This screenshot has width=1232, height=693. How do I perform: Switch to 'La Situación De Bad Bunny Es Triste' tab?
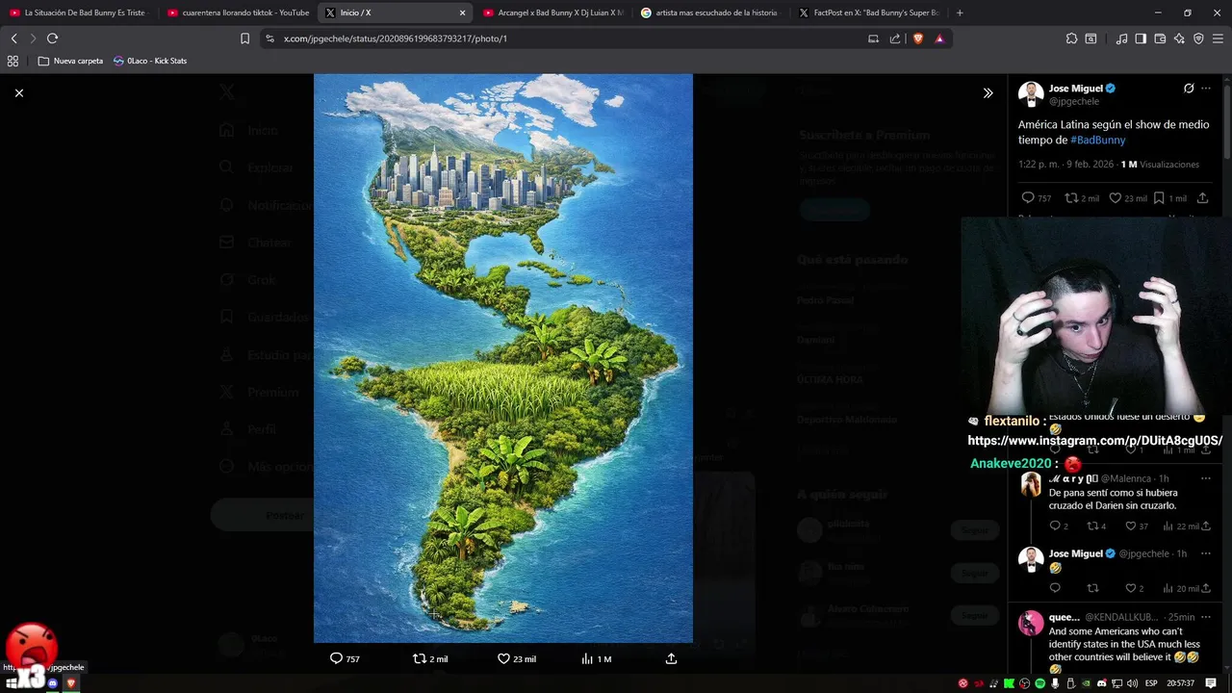77,13
